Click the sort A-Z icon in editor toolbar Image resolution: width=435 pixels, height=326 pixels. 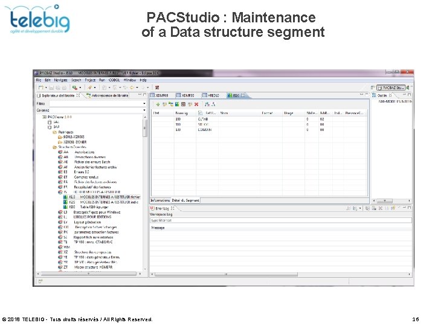coord(207,104)
